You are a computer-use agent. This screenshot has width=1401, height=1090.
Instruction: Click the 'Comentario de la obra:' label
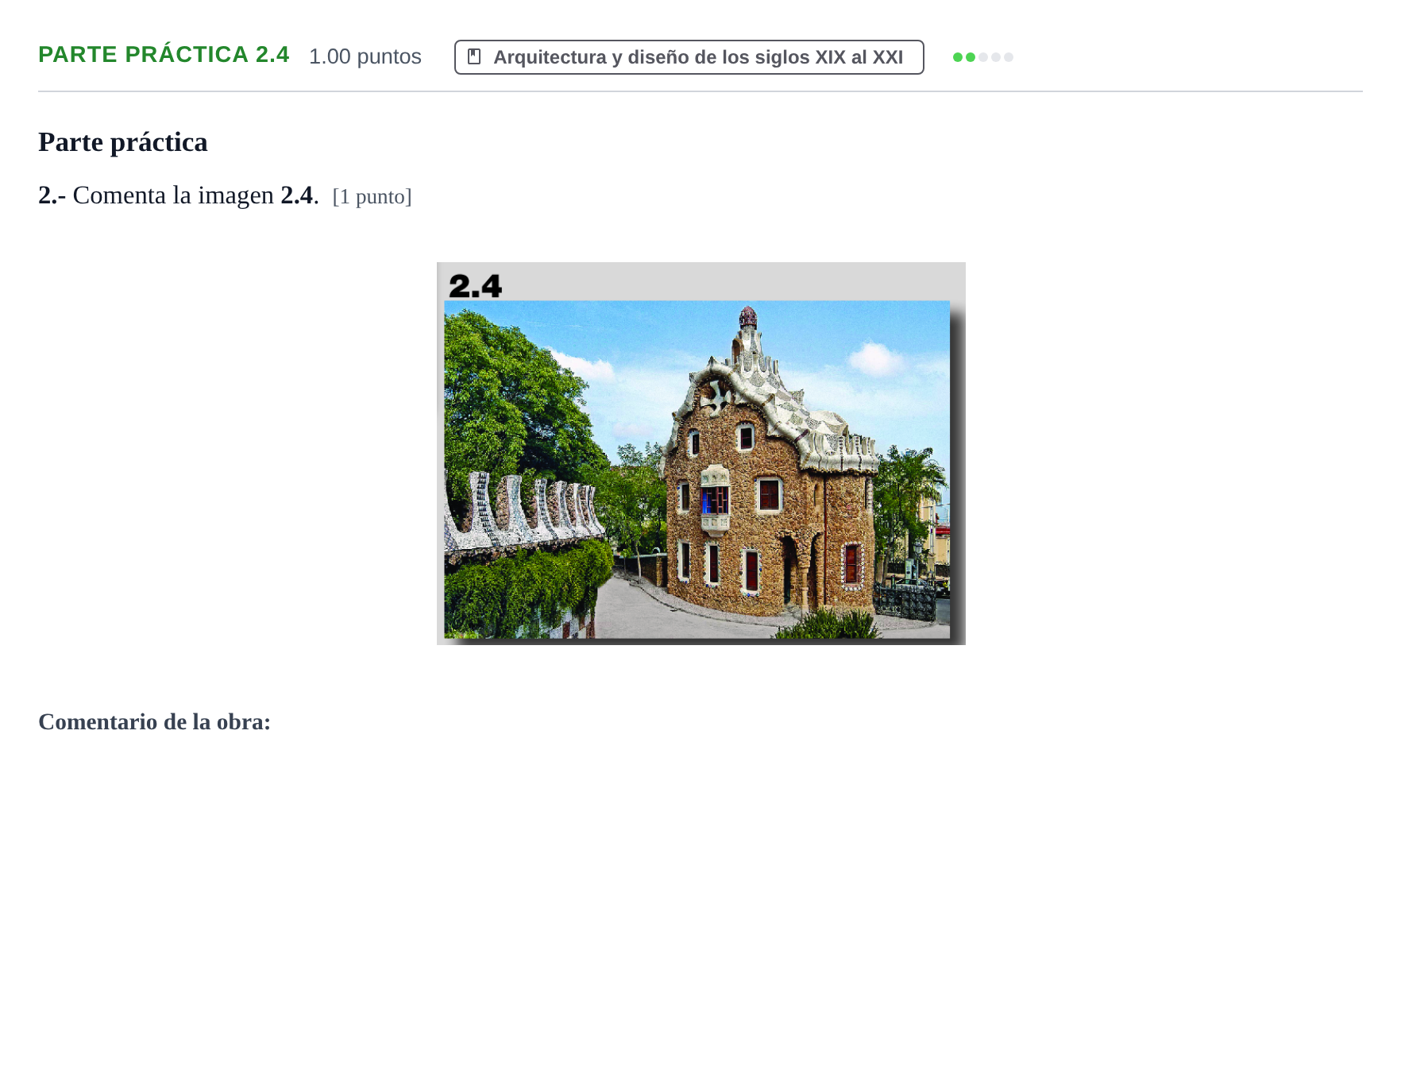[x=155, y=721]
